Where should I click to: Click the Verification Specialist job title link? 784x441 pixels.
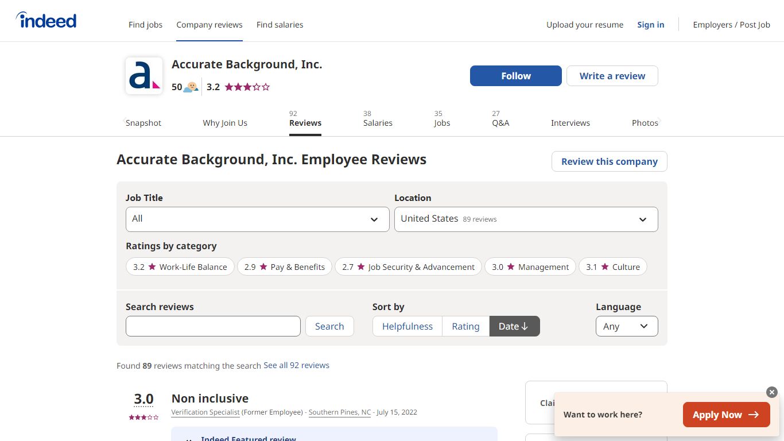pos(205,412)
